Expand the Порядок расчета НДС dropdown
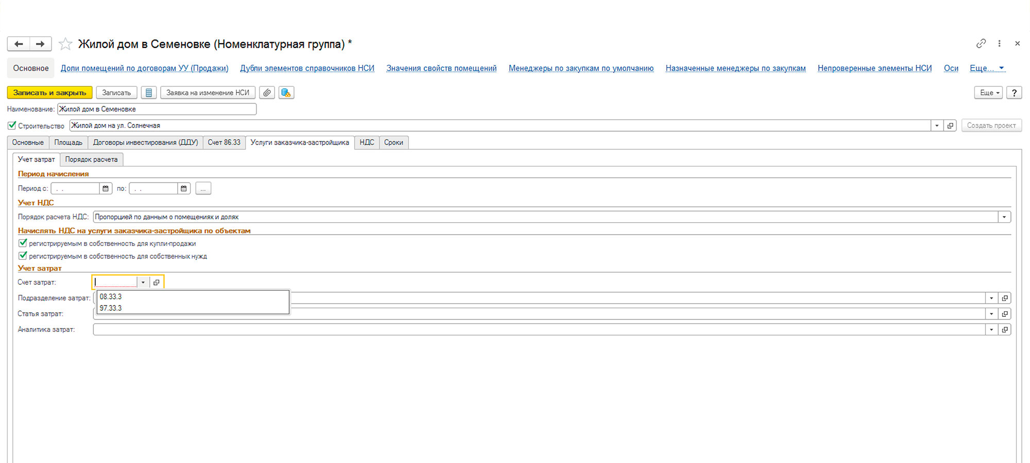1030x463 pixels. 1004,217
